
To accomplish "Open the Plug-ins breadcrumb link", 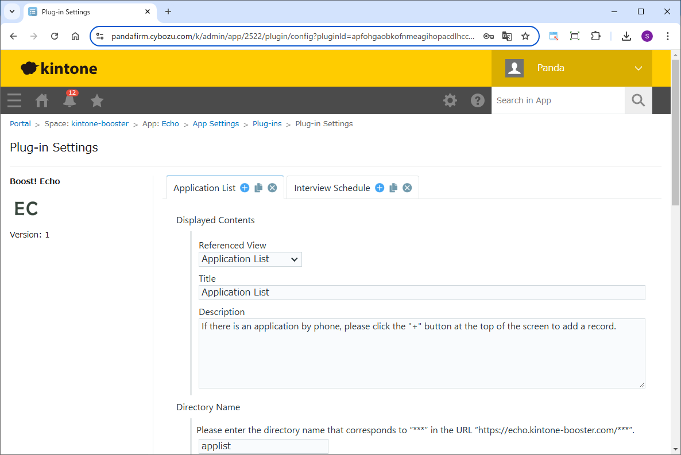I will point(267,124).
